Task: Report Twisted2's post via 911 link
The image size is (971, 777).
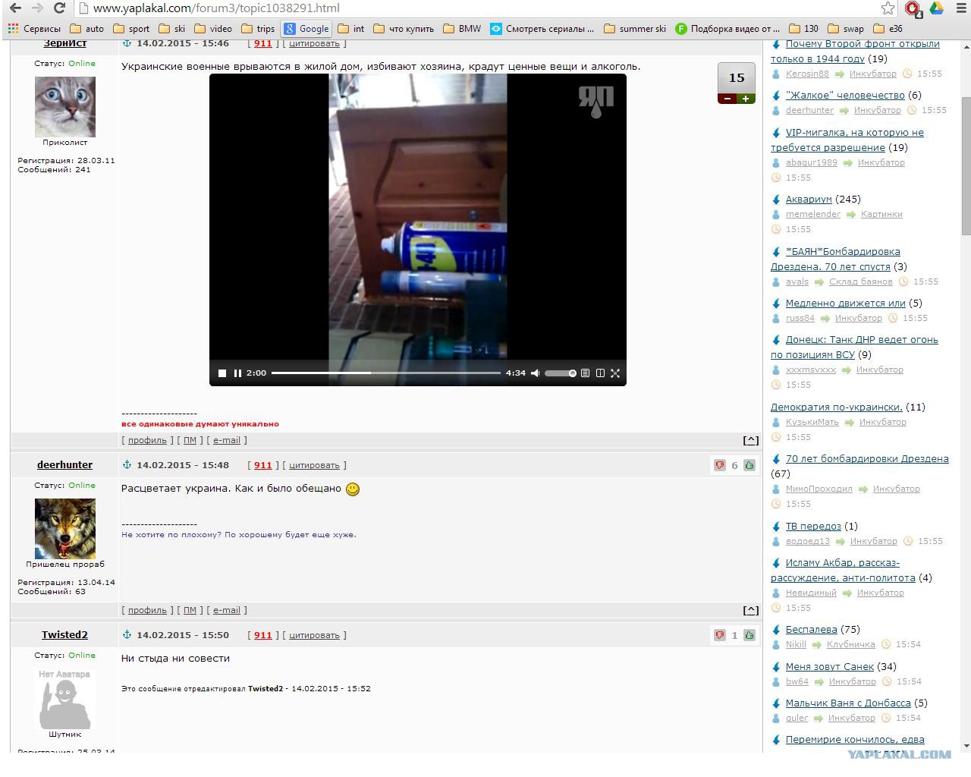Action: click(x=262, y=635)
